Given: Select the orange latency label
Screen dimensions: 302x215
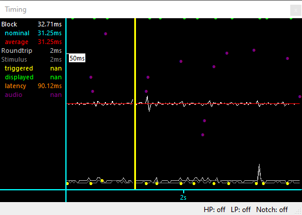Looking at the screenshot, I should point(15,86).
